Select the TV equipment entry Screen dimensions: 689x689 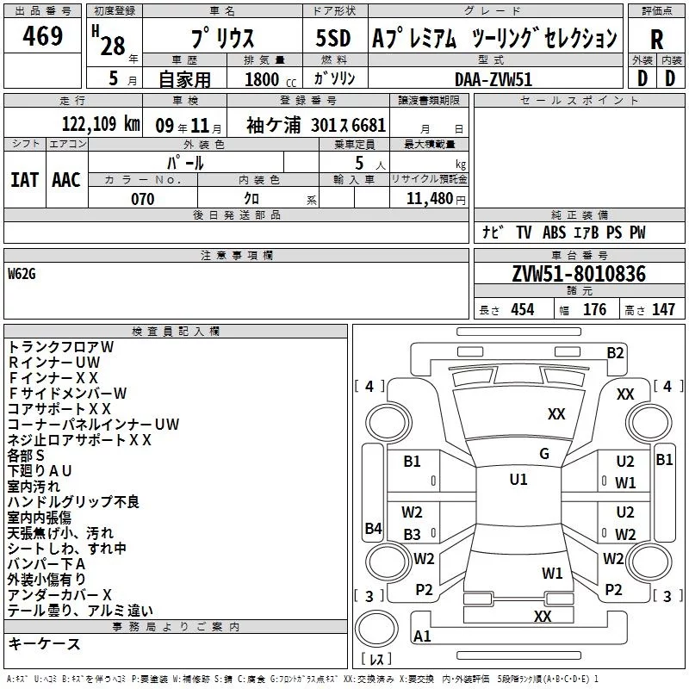point(524,233)
